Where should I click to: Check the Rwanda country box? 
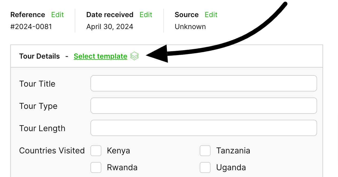[x=96, y=167]
